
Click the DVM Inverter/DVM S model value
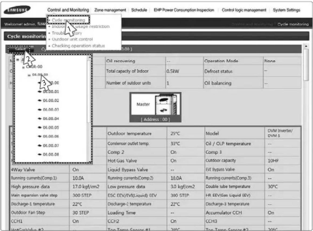pos(280,133)
